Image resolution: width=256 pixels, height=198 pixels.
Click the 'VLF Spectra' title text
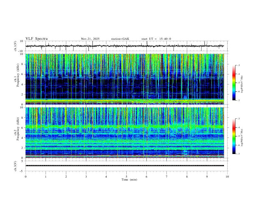point(37,39)
